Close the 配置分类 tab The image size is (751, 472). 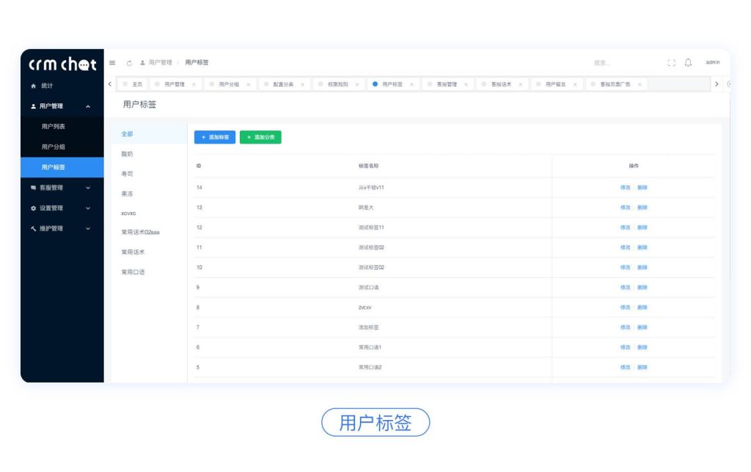point(302,84)
